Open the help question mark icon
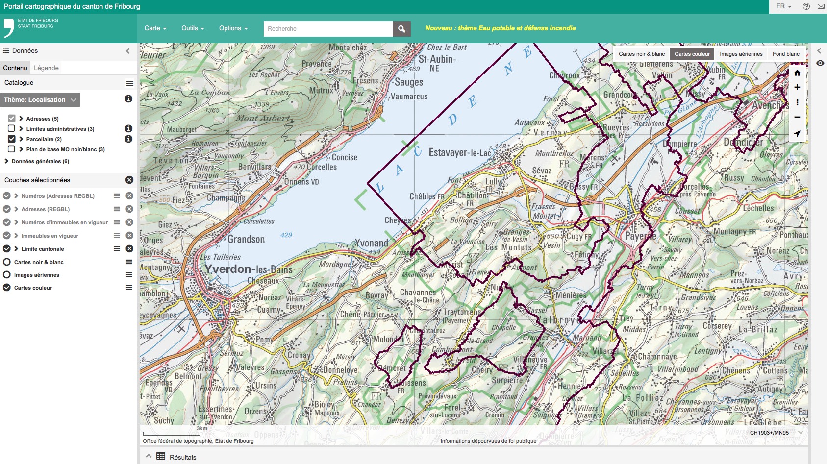The height and width of the screenshot is (464, 827). 806,6
